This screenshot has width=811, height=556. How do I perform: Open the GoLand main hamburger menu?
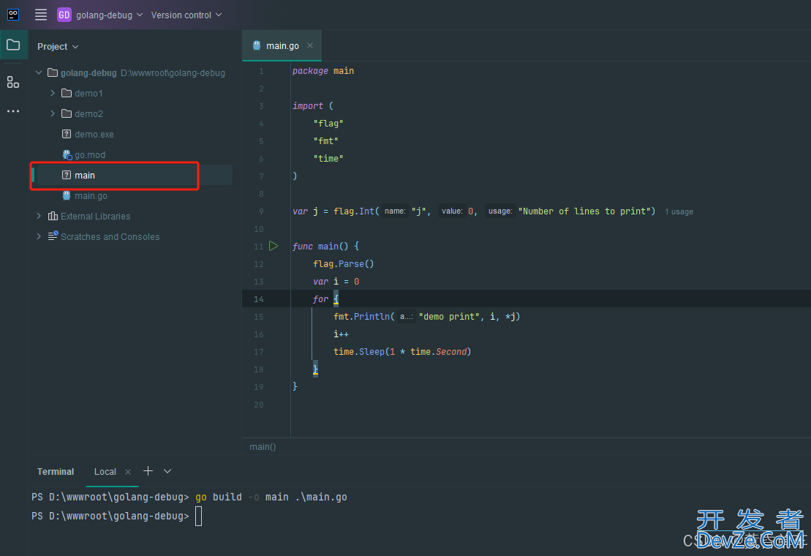(x=41, y=15)
